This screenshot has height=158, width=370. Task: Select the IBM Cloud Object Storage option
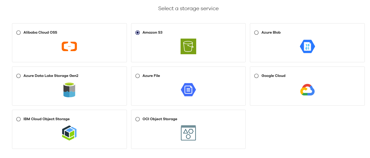click(18, 119)
